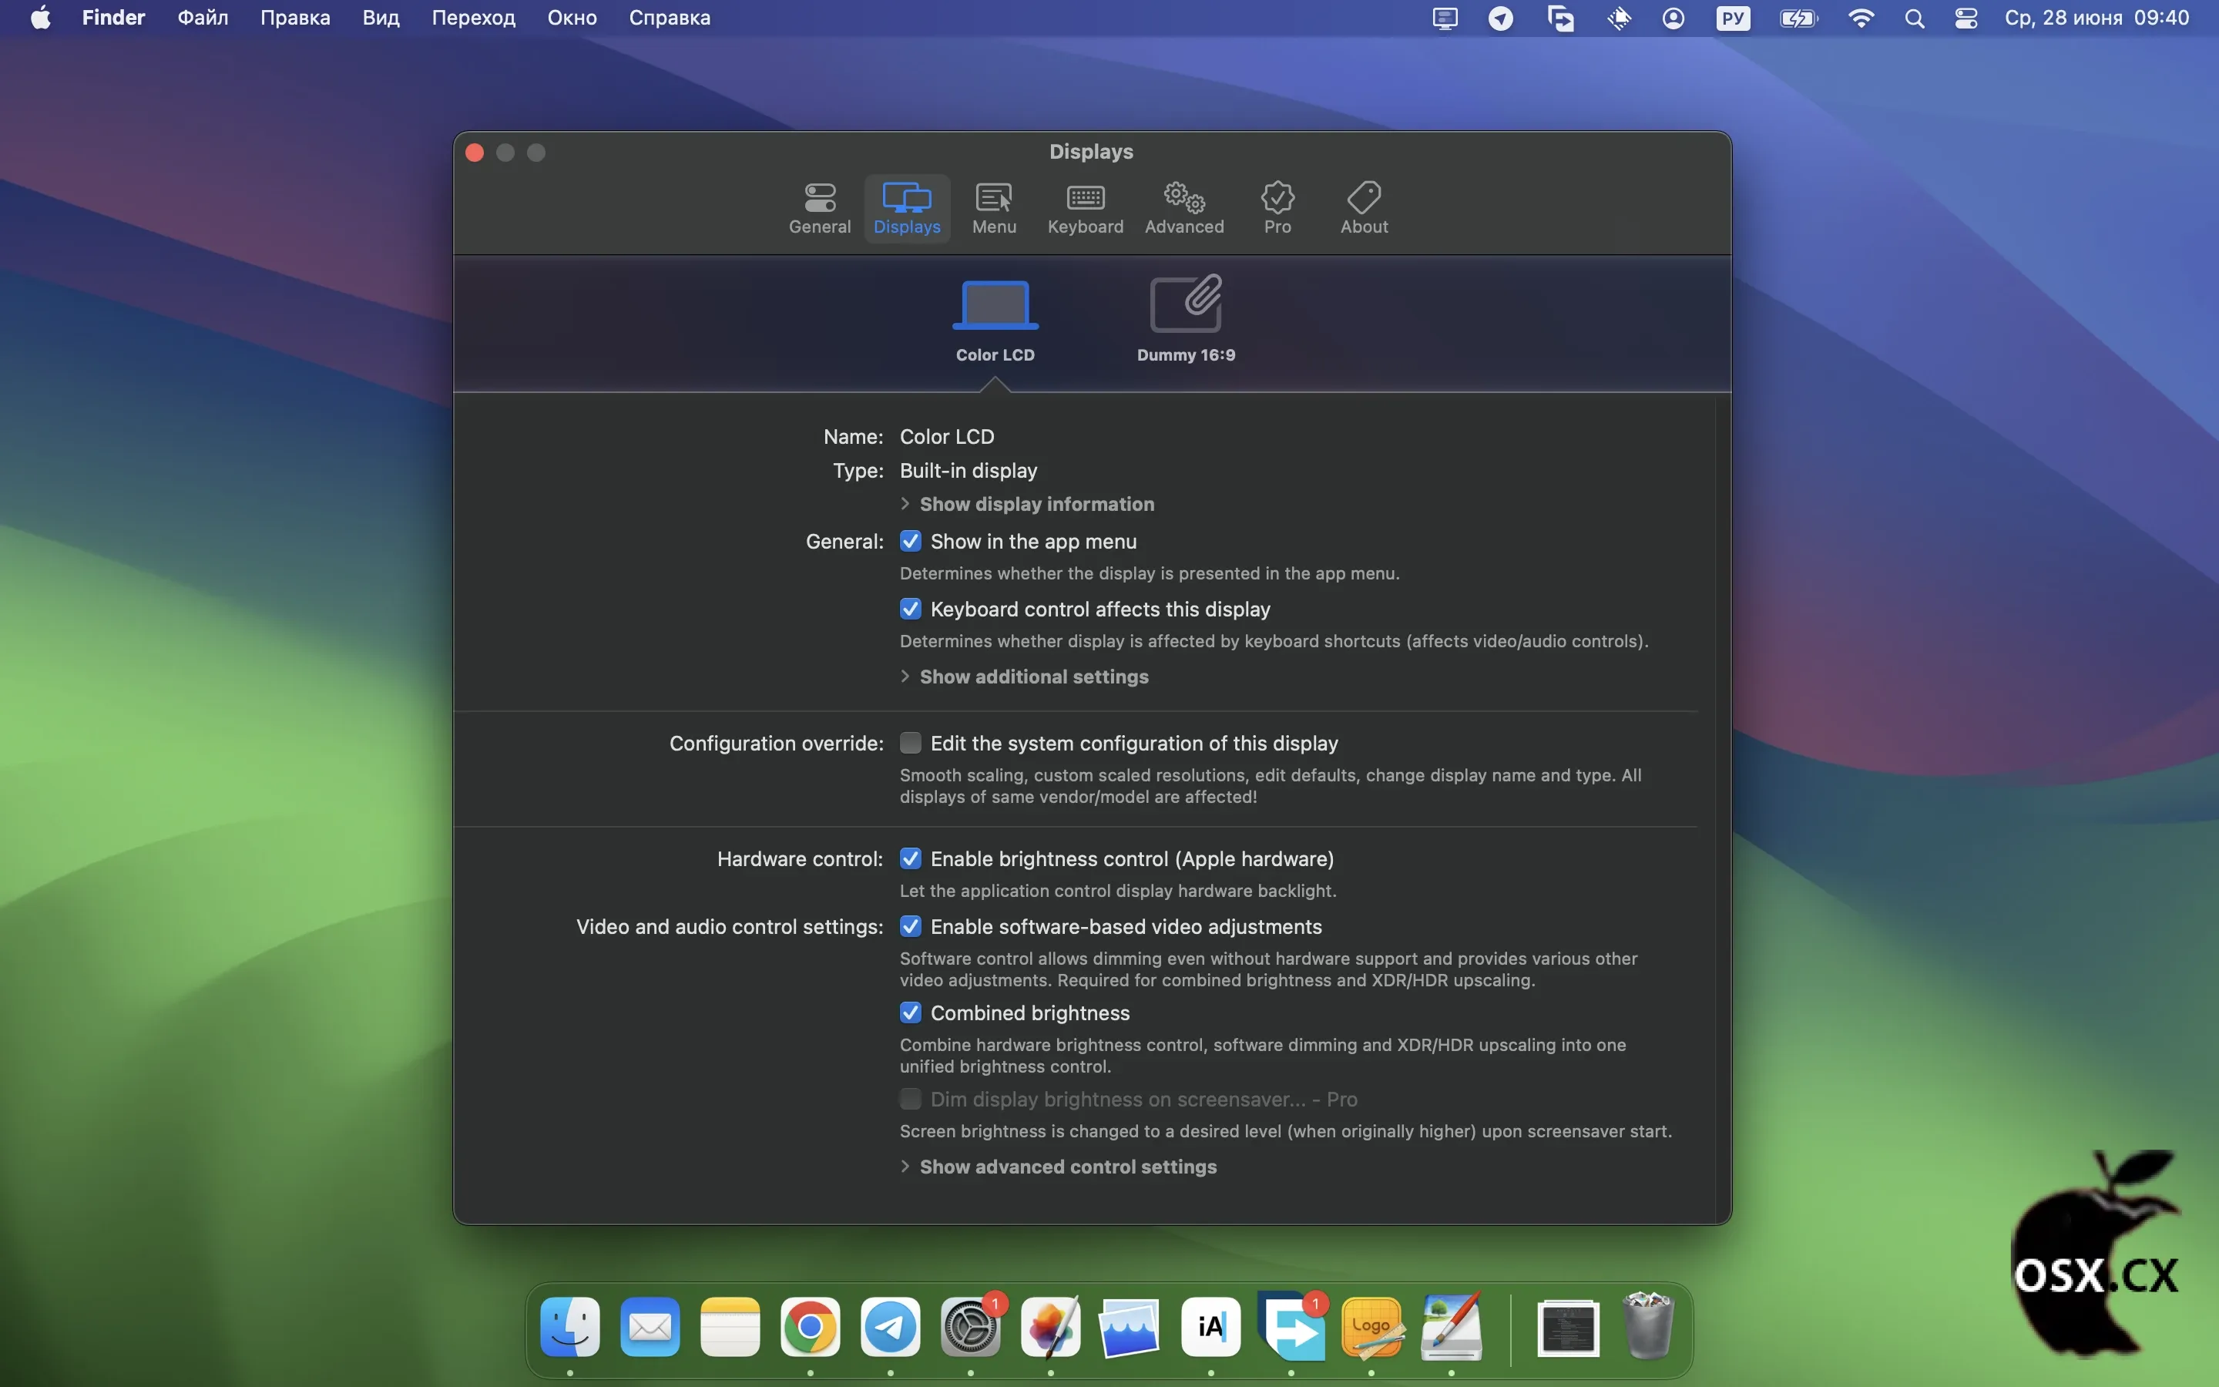Image resolution: width=2219 pixels, height=1387 pixels.
Task: Expand Show display information
Action: click(1027, 504)
